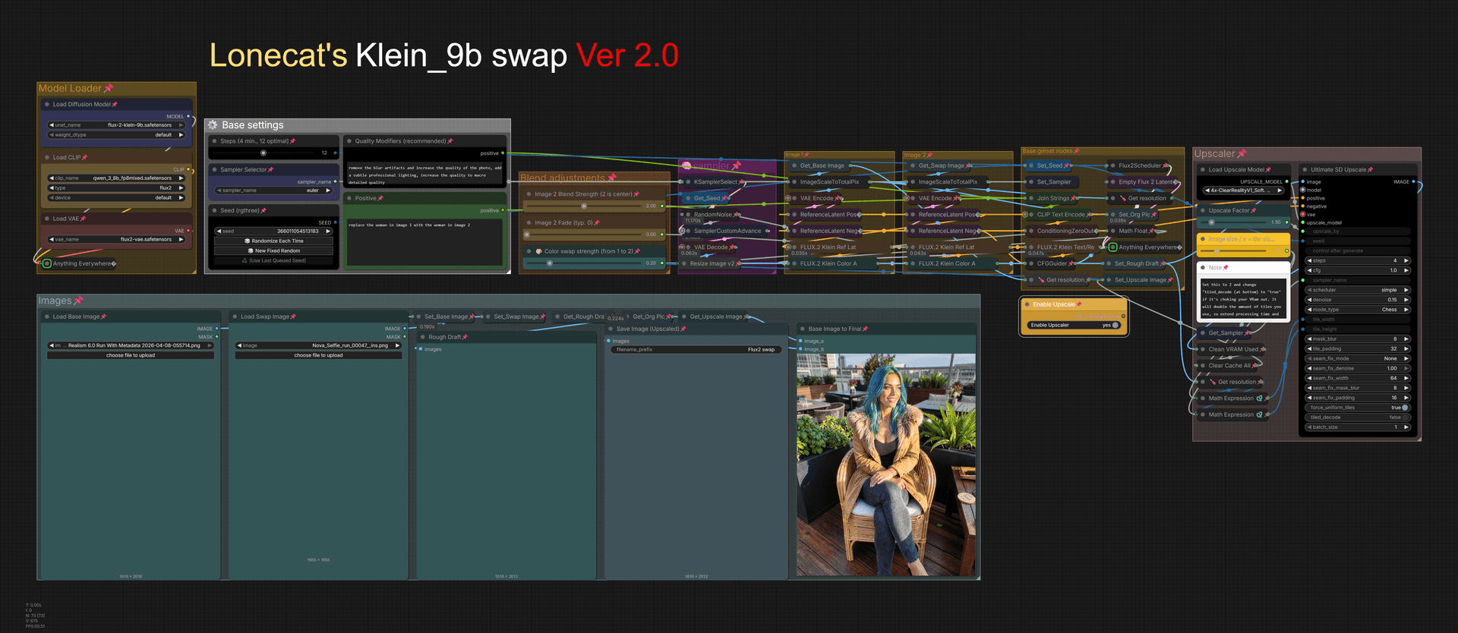The width and height of the screenshot is (1458, 633).
Task: Select the KSamplerSelect node
Action: click(x=715, y=182)
